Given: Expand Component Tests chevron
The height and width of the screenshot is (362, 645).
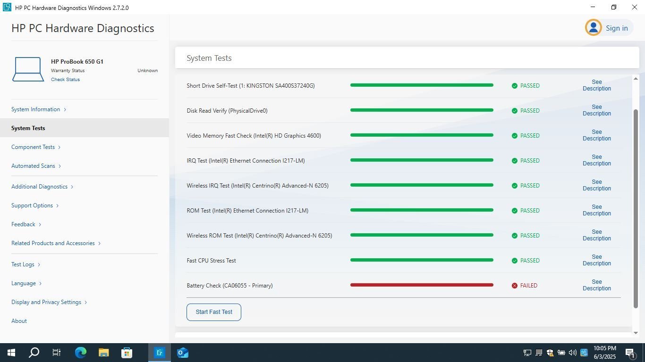Looking at the screenshot, I should [59, 147].
